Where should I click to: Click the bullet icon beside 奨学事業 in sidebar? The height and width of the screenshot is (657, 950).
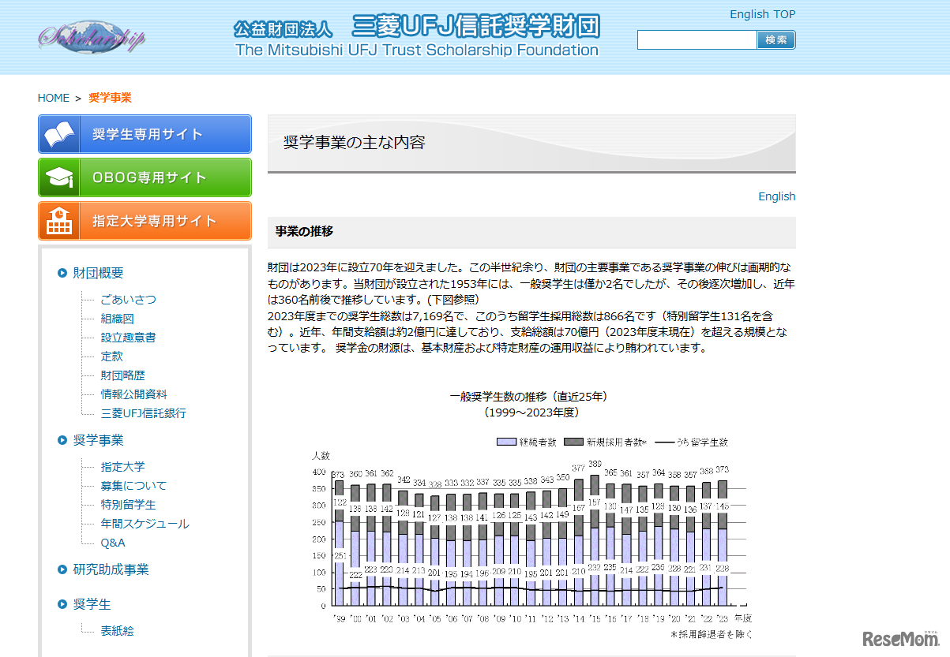[x=62, y=440]
